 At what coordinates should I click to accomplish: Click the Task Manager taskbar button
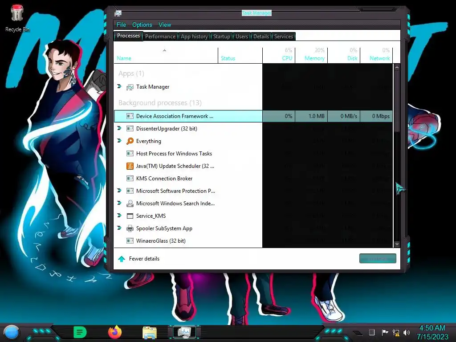pos(184,332)
